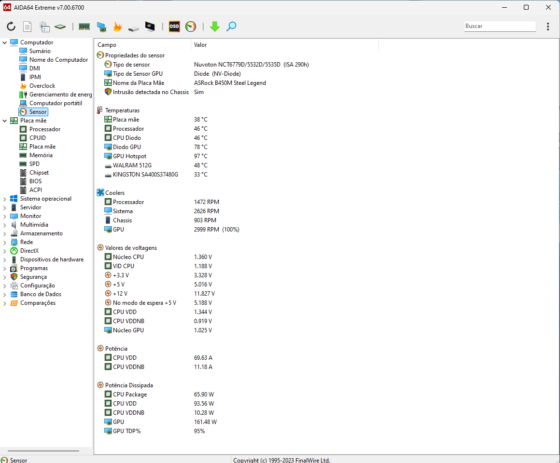
Task: Click the network computer toolbar icon
Action: (101, 27)
